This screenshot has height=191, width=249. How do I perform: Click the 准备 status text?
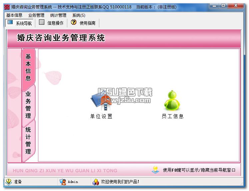[18, 182]
